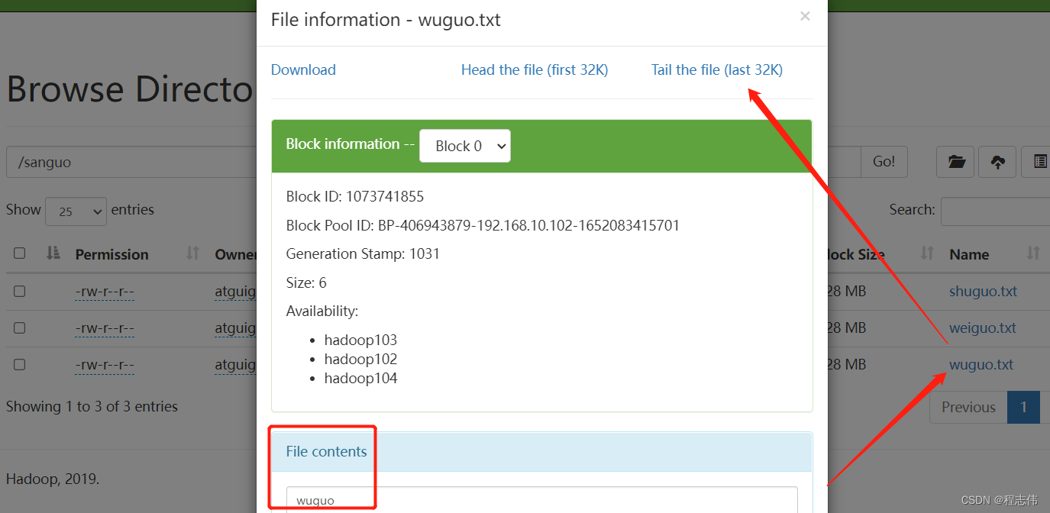Click the open folder (create directory) icon

(955, 162)
